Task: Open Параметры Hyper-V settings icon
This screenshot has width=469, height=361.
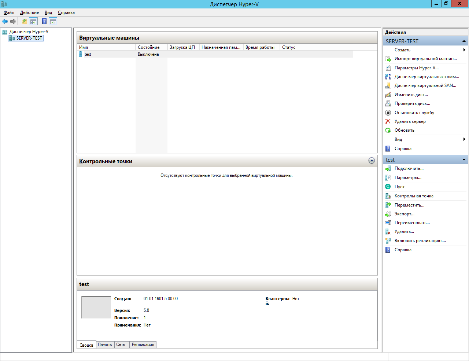Action: (x=388, y=68)
